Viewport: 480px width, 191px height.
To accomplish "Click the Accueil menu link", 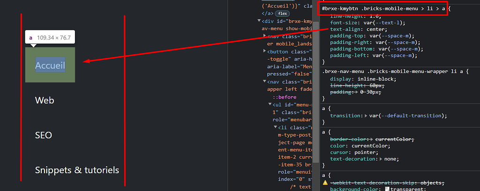I will pyautogui.click(x=50, y=65).
